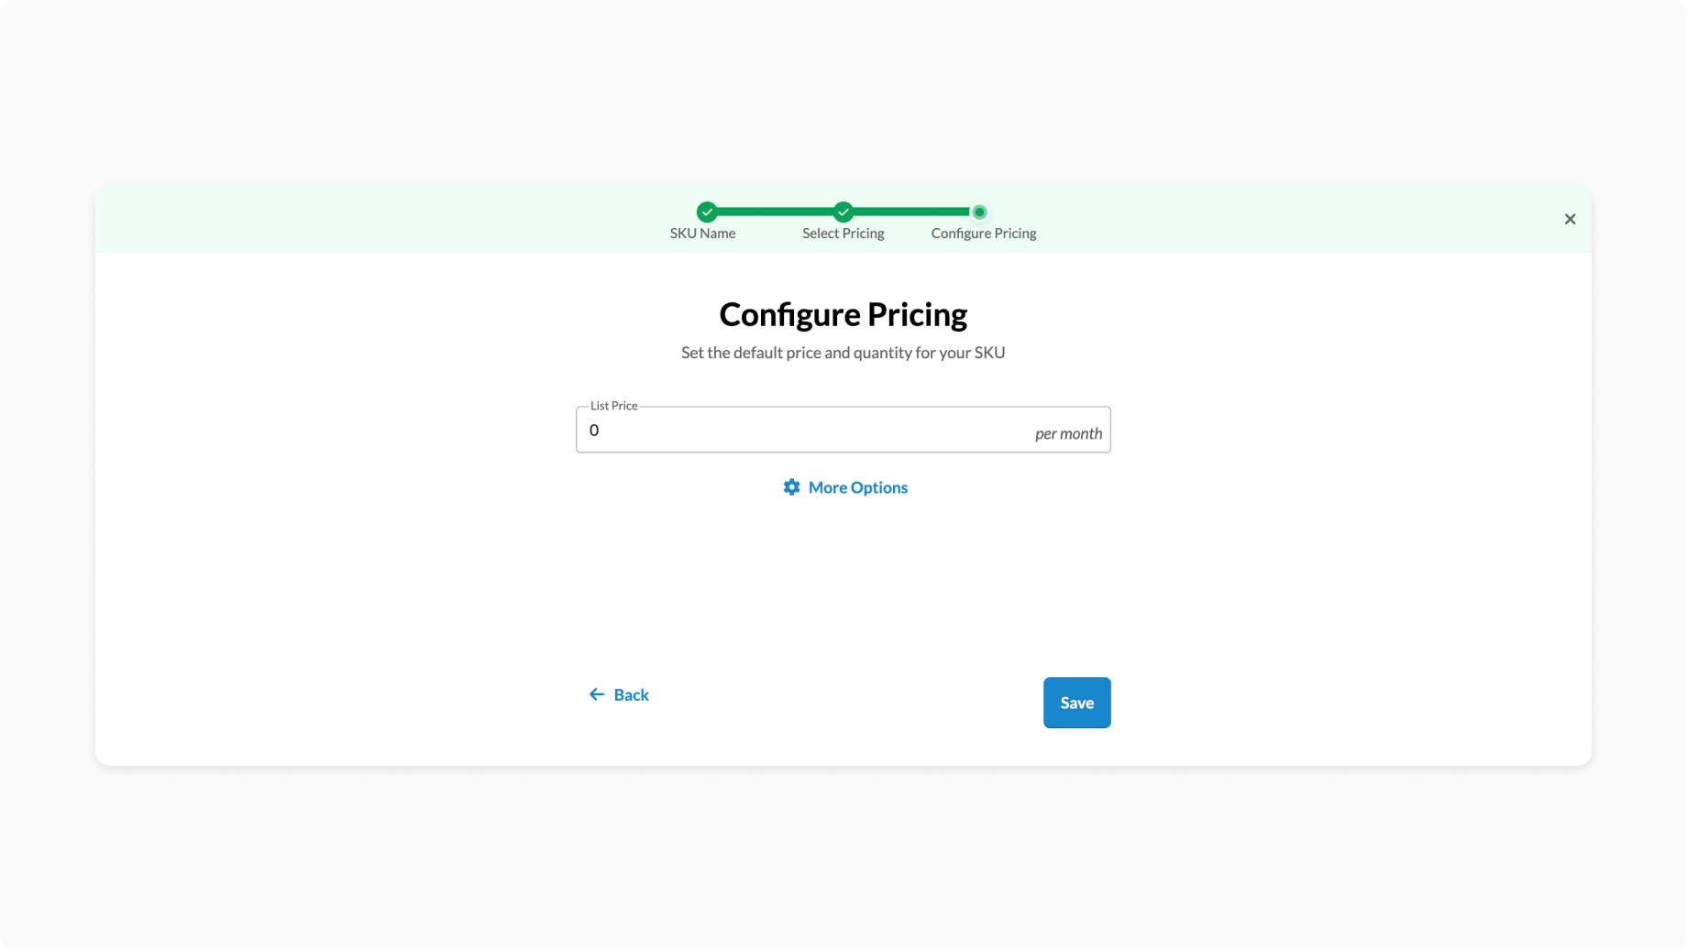
Task: Expand More Options
Action: click(x=857, y=487)
